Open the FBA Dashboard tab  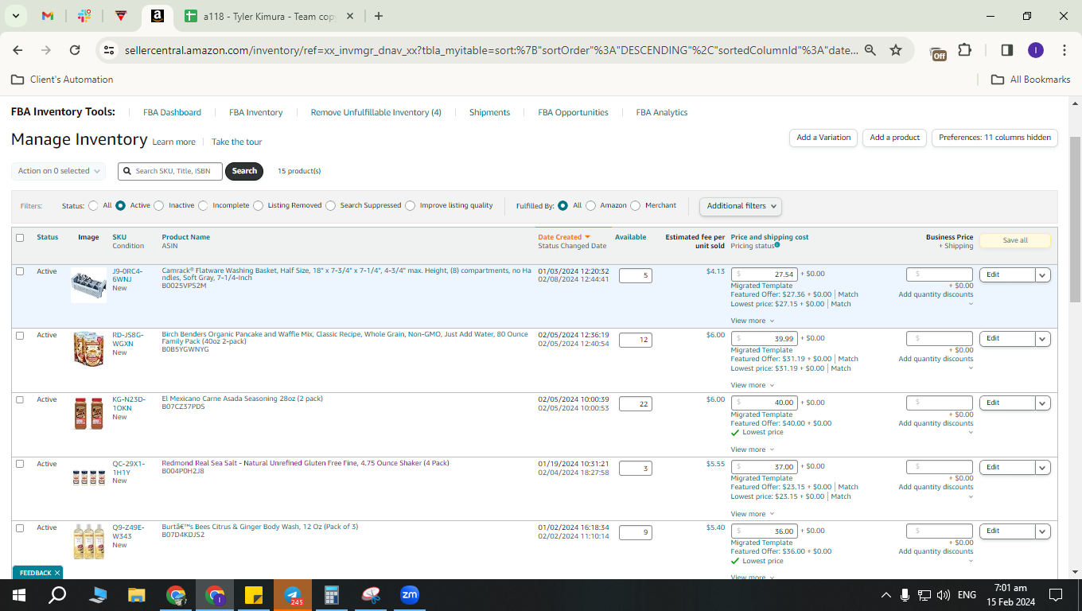172,112
